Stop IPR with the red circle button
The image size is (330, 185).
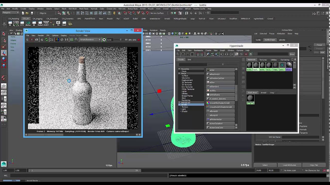pyautogui.click(x=138, y=40)
